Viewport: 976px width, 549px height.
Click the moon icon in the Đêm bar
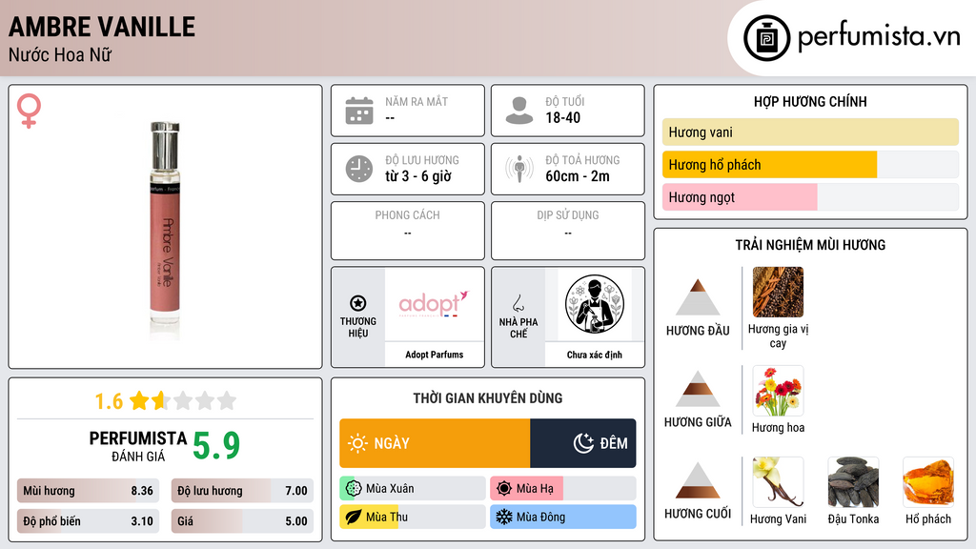[583, 443]
